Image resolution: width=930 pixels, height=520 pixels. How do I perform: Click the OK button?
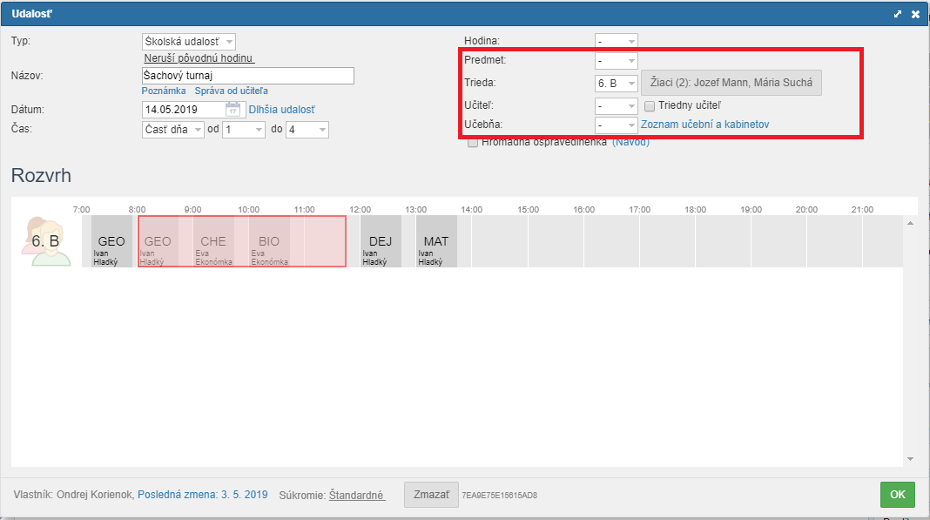(898, 495)
